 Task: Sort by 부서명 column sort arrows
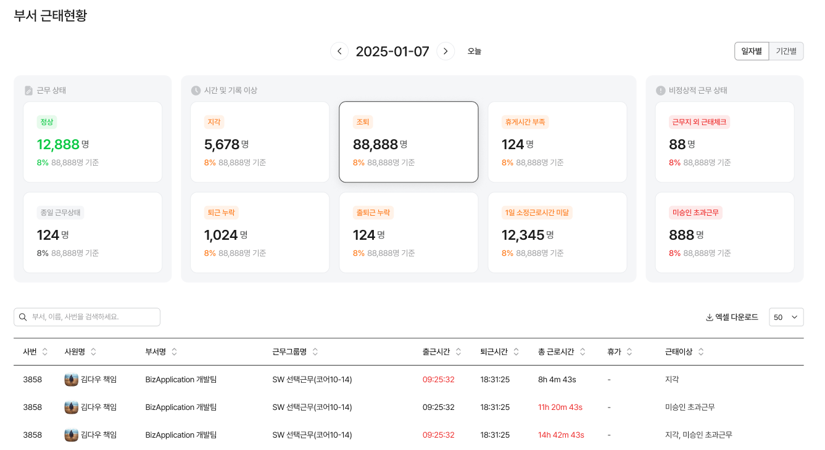pos(174,352)
